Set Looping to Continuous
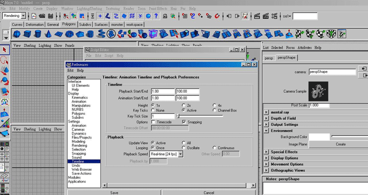This screenshot has width=368, height=195. (214, 148)
